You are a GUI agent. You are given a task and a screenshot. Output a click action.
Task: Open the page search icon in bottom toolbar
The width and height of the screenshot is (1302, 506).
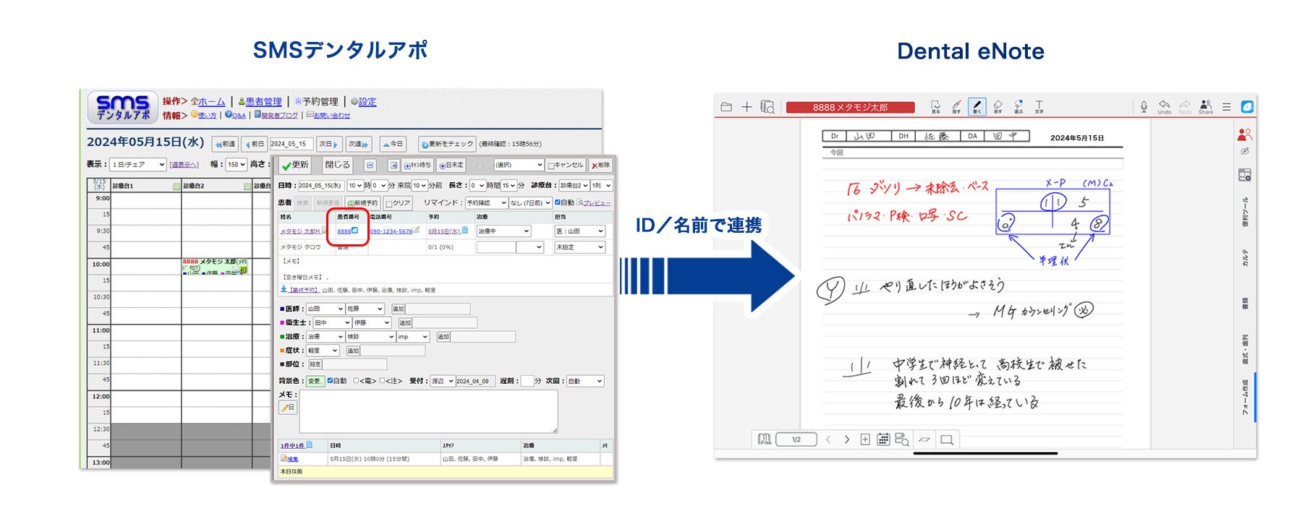pos(902,439)
